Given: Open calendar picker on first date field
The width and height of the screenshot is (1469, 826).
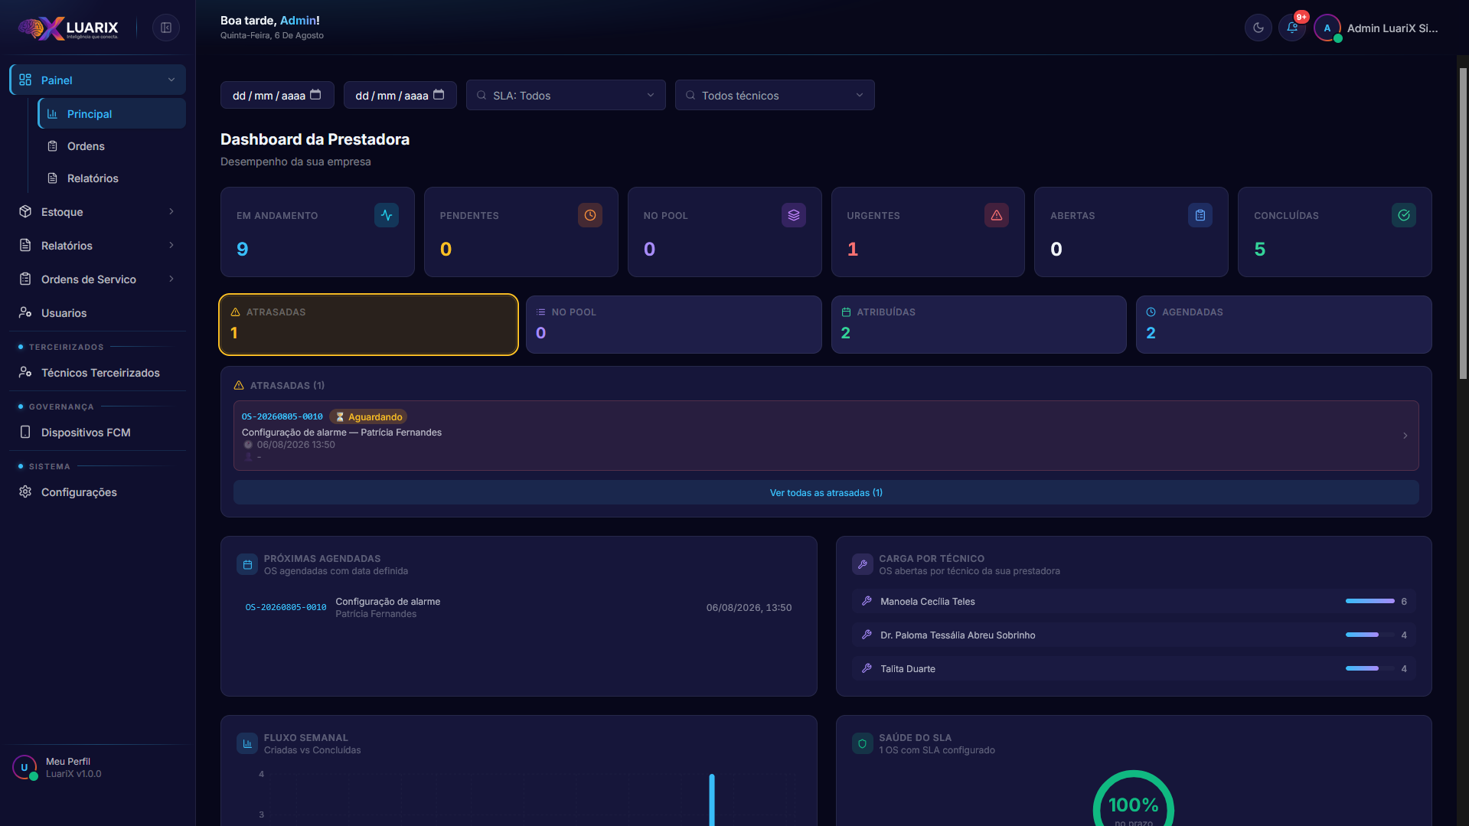Looking at the screenshot, I should 315,94.
